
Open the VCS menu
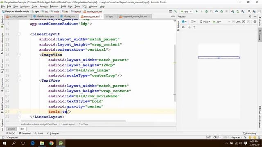coord(84,7)
